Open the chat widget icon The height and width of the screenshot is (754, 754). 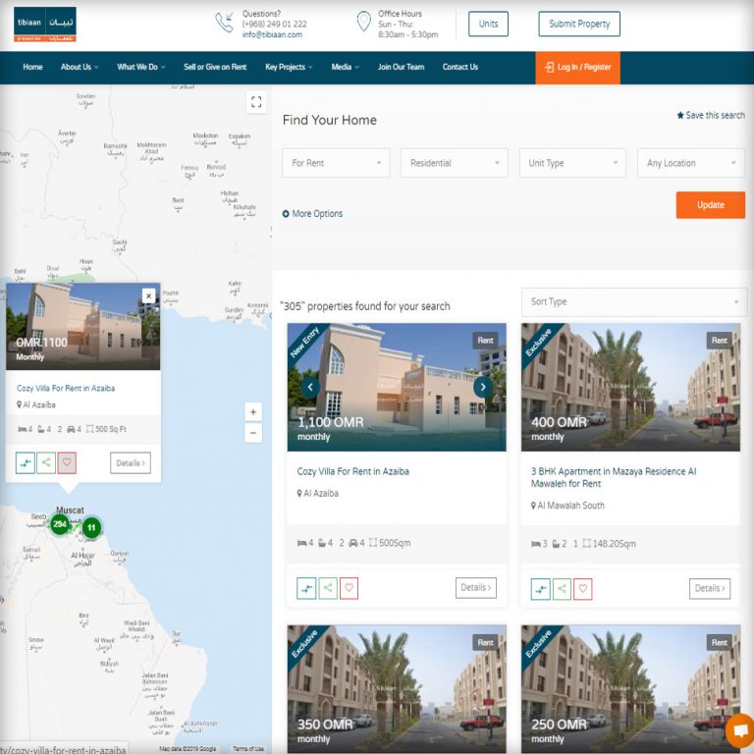point(738,731)
